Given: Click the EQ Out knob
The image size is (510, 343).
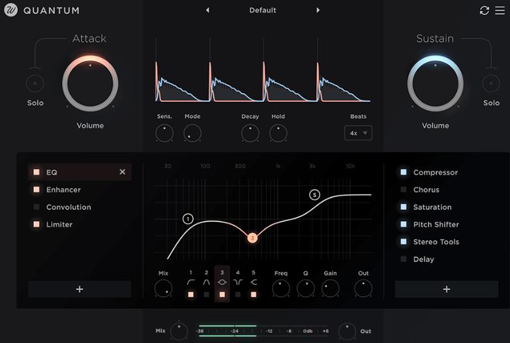Looking at the screenshot, I should click(x=363, y=288).
